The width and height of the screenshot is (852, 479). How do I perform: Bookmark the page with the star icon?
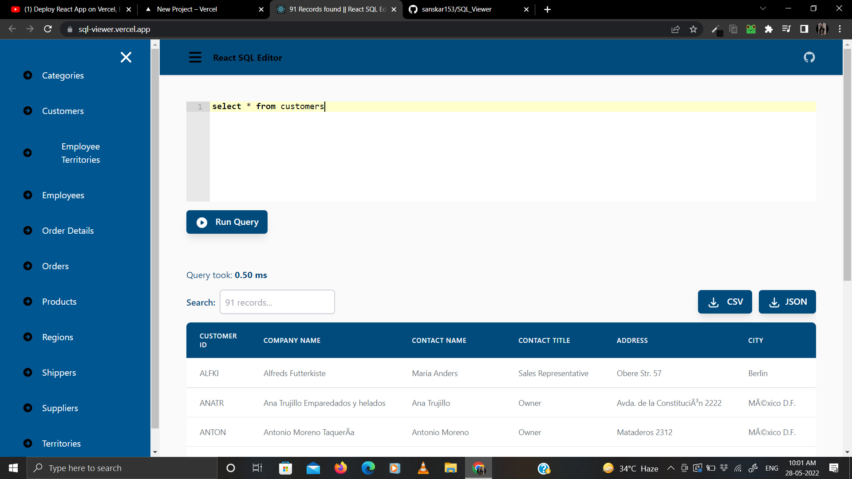coord(694,29)
